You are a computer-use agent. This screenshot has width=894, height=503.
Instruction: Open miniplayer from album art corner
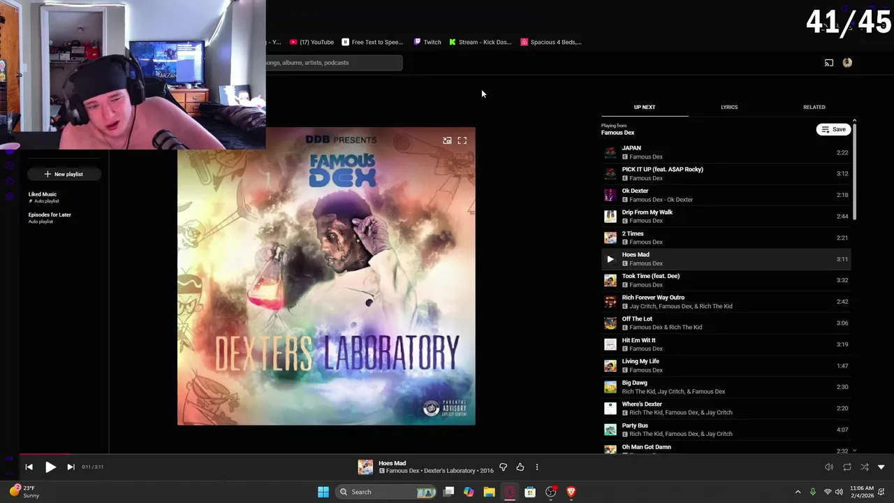447,140
